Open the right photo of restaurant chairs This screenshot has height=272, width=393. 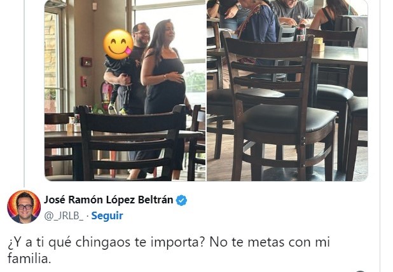click(x=287, y=90)
